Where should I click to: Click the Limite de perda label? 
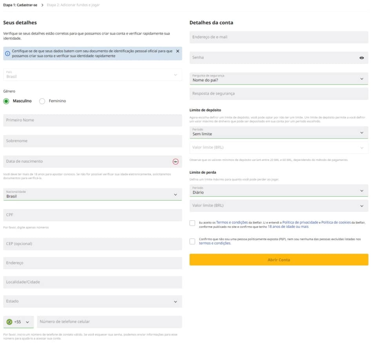pos(203,172)
